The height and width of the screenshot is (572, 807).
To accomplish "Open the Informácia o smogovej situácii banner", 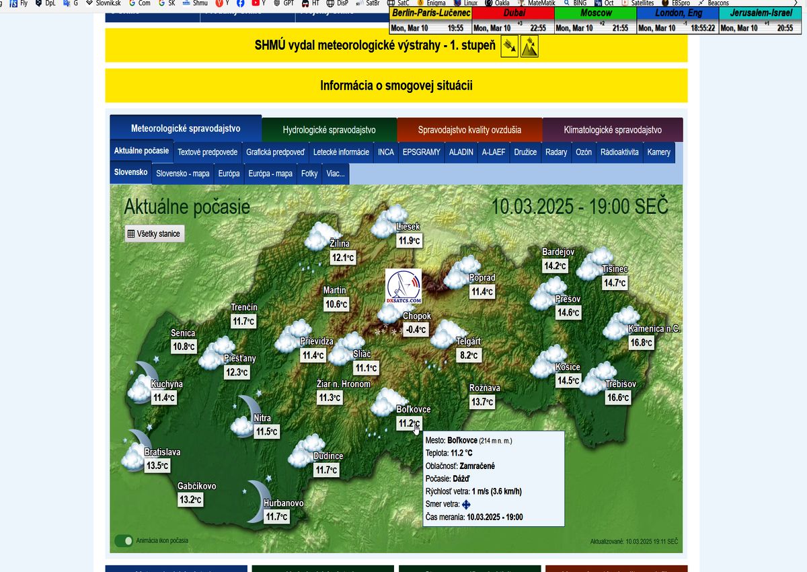I will tap(396, 85).
